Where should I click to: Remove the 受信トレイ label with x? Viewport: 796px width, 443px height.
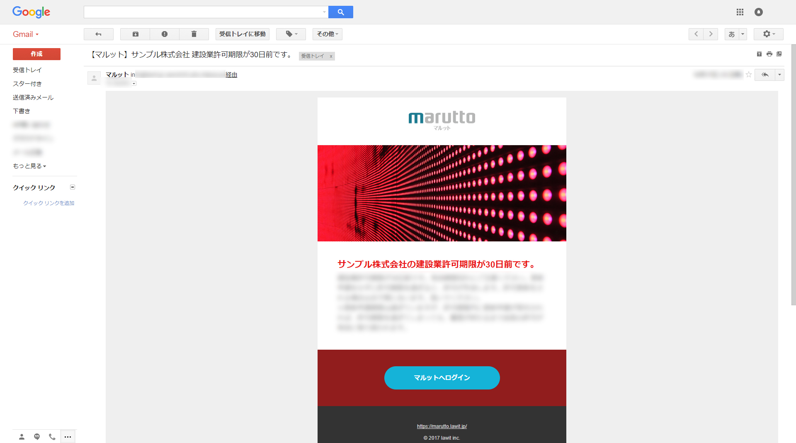(x=331, y=56)
